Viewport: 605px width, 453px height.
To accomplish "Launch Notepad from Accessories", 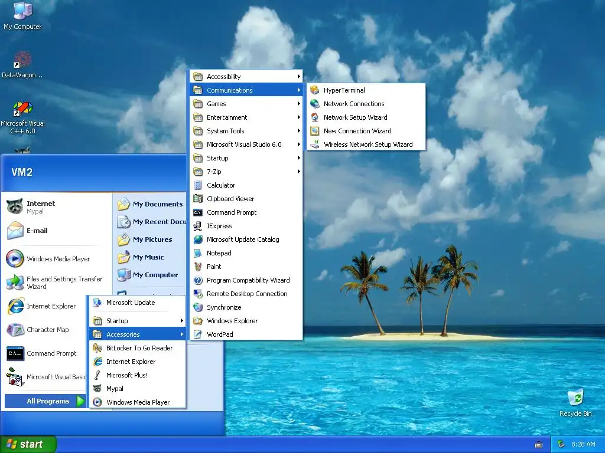I will point(246,253).
